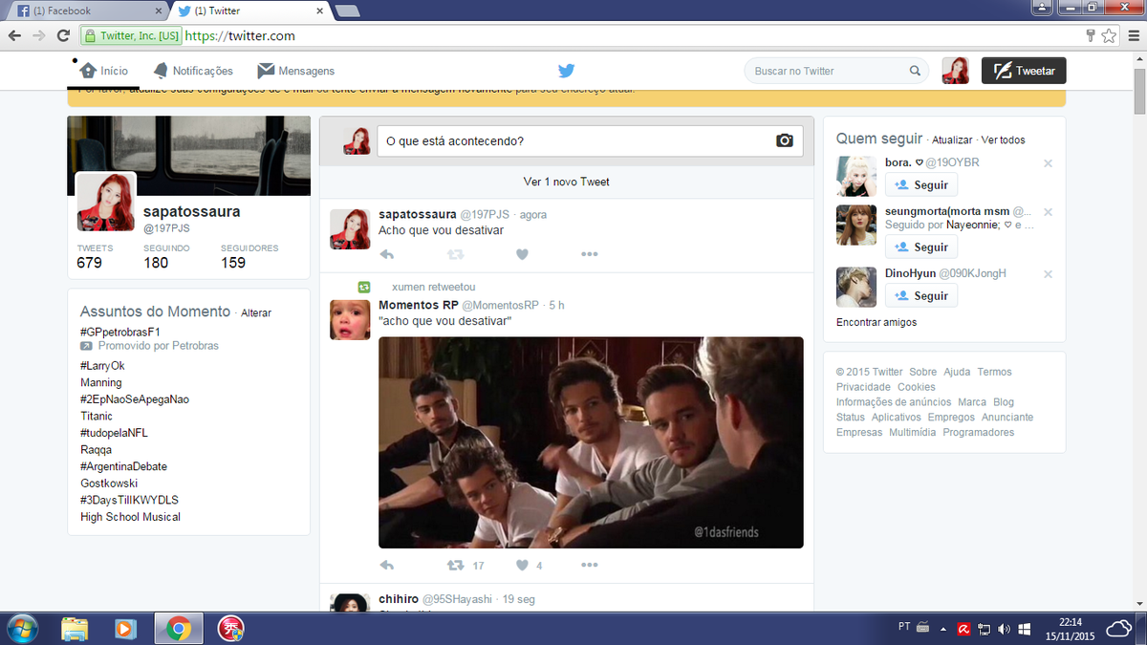Open the Titanic trend

(x=97, y=417)
